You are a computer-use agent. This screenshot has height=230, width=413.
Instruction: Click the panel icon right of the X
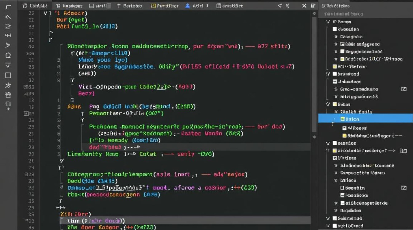(x=313, y=6)
